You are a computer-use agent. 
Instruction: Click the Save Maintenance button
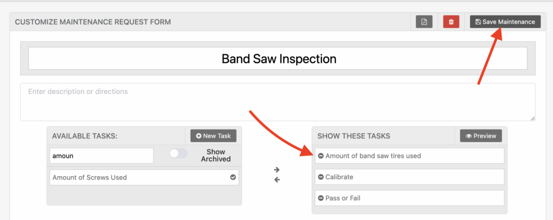(x=505, y=22)
